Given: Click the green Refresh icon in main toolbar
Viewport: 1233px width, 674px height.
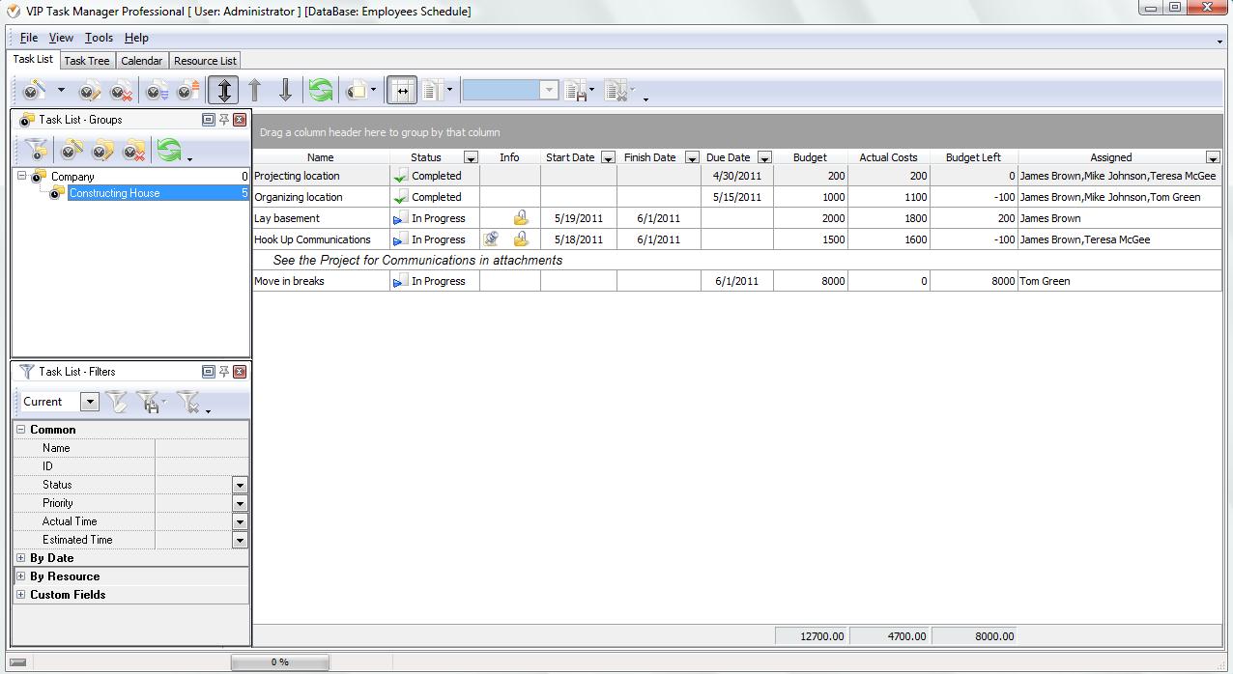Looking at the screenshot, I should point(321,91).
